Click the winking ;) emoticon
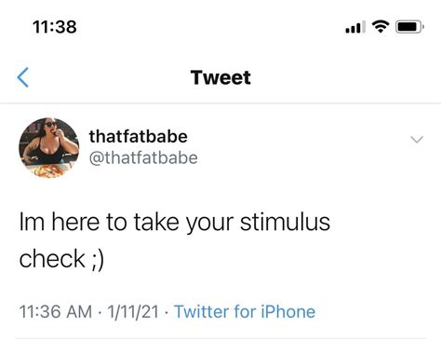The width and height of the screenshot is (441, 341). (98, 260)
